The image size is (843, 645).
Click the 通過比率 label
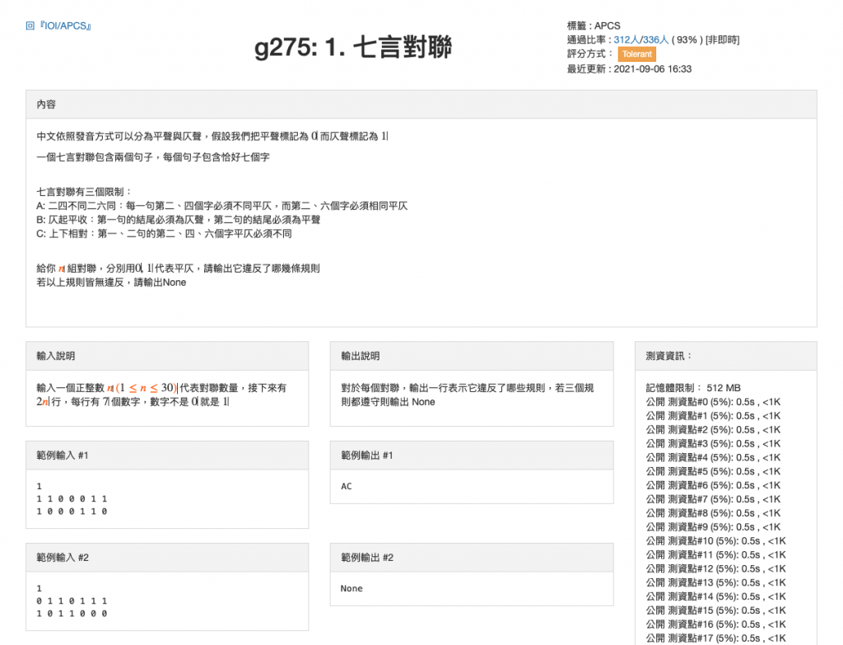click(589, 40)
